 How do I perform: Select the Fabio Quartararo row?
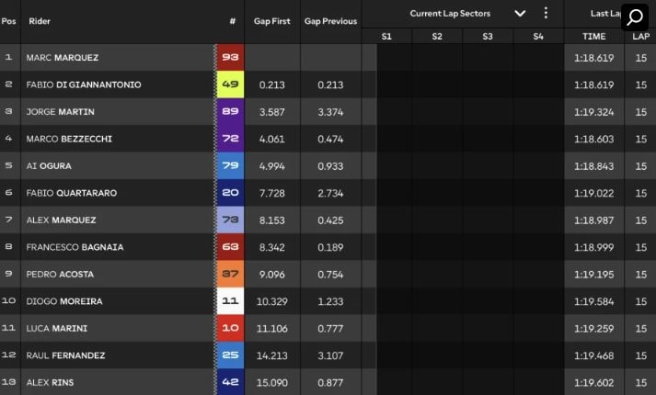[x=110, y=193]
